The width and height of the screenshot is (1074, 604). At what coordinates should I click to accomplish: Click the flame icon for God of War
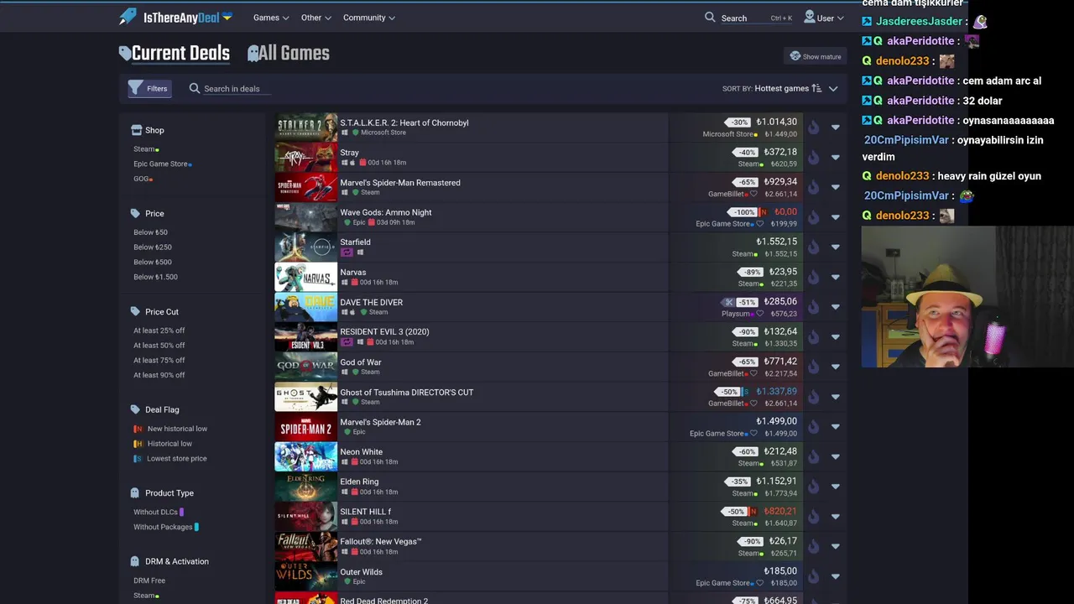click(x=813, y=367)
